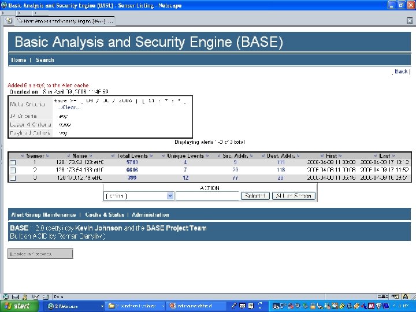
Task: Open Administration page link
Action: tap(150, 214)
